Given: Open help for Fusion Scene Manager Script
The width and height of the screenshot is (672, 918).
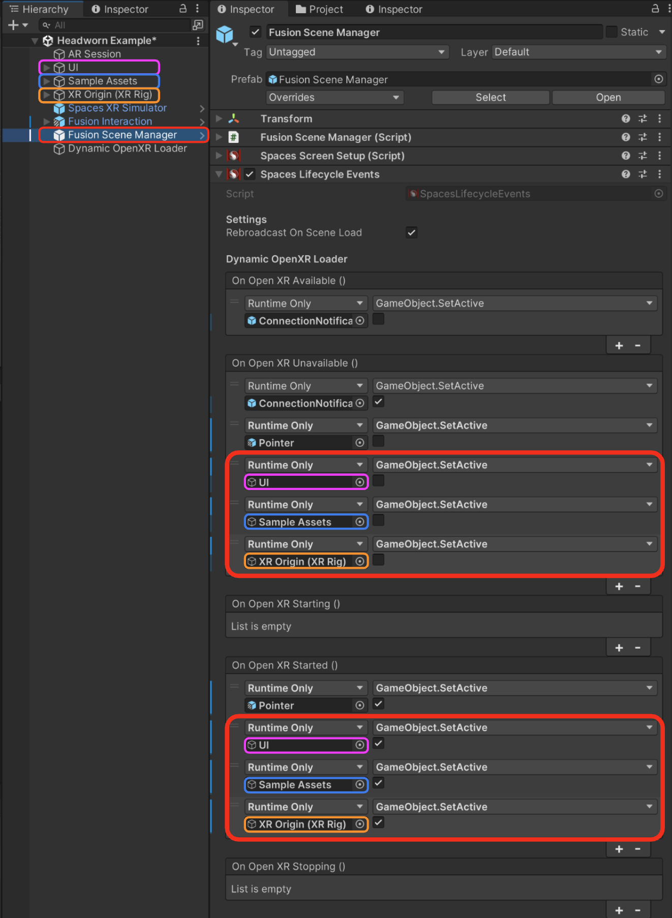Looking at the screenshot, I should [626, 137].
